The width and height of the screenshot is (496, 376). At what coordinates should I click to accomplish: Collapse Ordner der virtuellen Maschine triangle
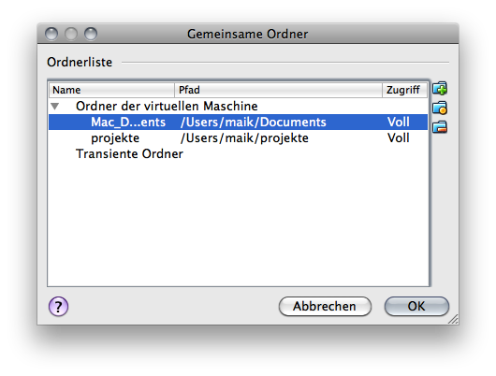pyautogui.click(x=55, y=107)
